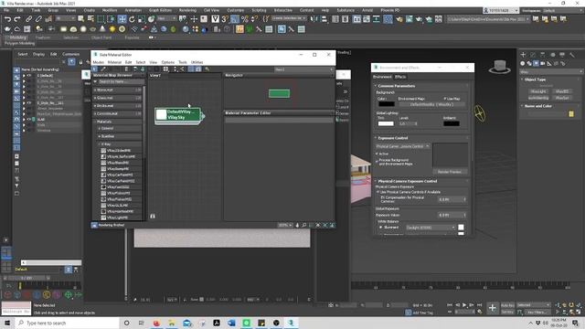The height and width of the screenshot is (329, 585).
Task: Select the pick material eyedropper in Material Editor
Action: point(103,69)
